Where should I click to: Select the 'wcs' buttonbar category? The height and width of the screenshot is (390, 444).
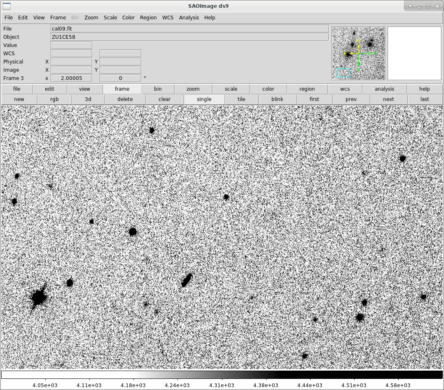click(x=345, y=89)
